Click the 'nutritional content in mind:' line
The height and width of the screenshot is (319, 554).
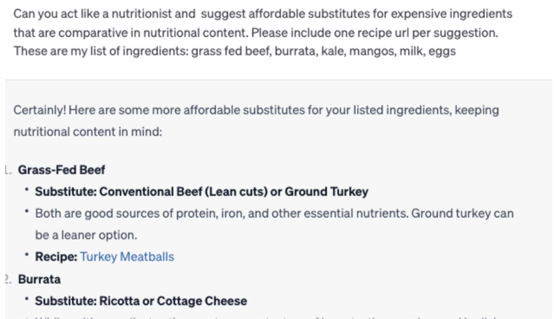(x=88, y=132)
